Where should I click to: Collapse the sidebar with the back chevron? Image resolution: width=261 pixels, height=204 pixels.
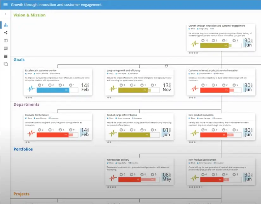tap(6, 14)
